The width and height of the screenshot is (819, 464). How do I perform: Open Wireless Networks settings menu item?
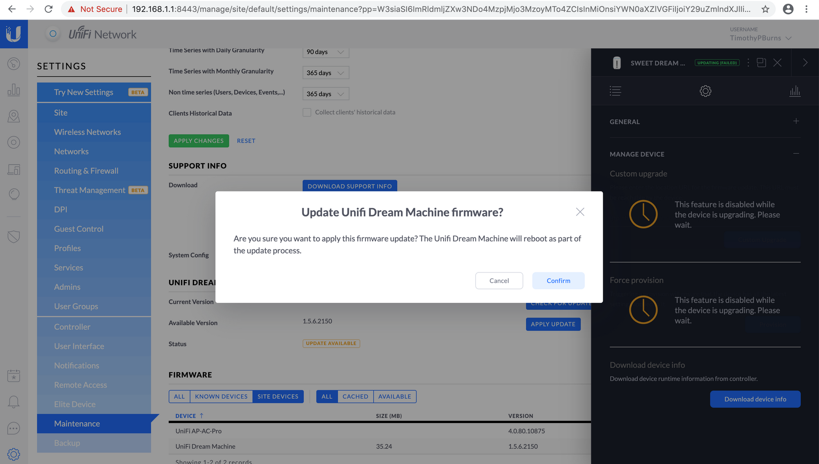point(87,132)
